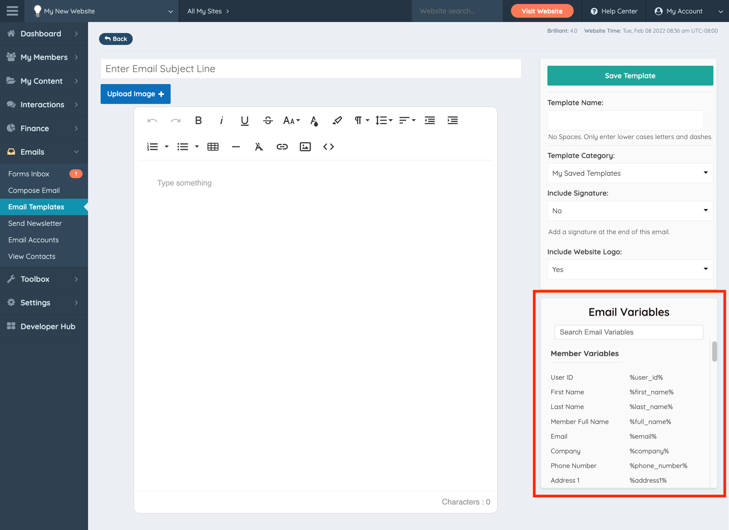The image size is (729, 530).
Task: Open the Template Category dropdown
Action: (x=630, y=173)
